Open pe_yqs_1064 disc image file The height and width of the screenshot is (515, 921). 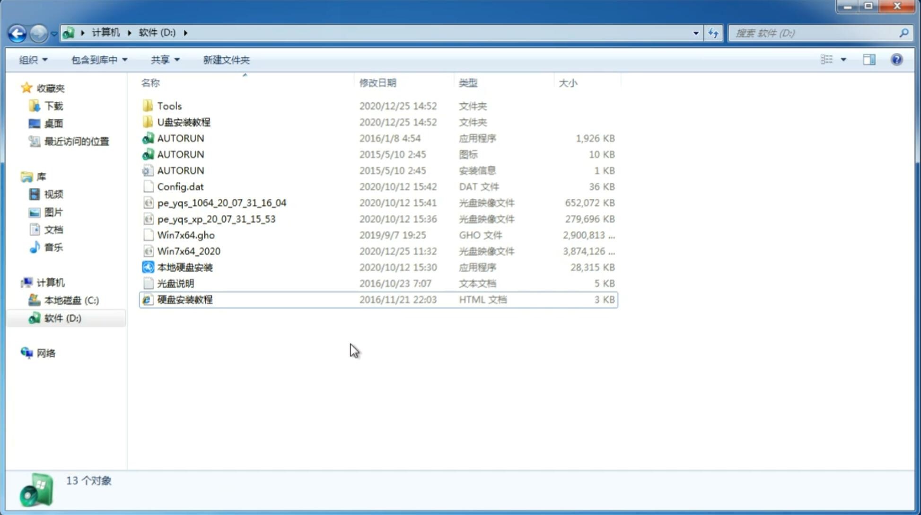click(222, 203)
